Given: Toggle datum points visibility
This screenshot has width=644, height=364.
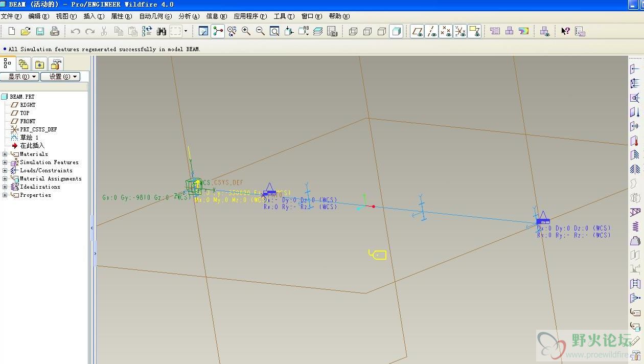Looking at the screenshot, I should (x=446, y=32).
